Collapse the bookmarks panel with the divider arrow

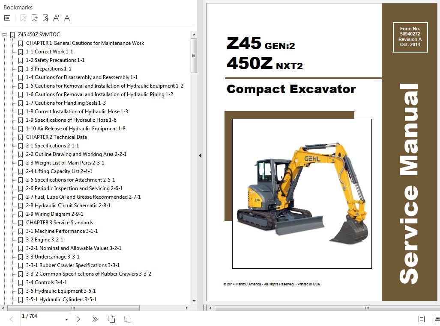click(200, 156)
